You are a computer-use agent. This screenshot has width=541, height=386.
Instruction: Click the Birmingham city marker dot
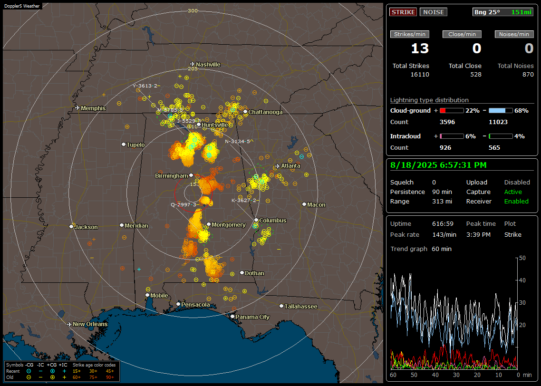(191, 175)
